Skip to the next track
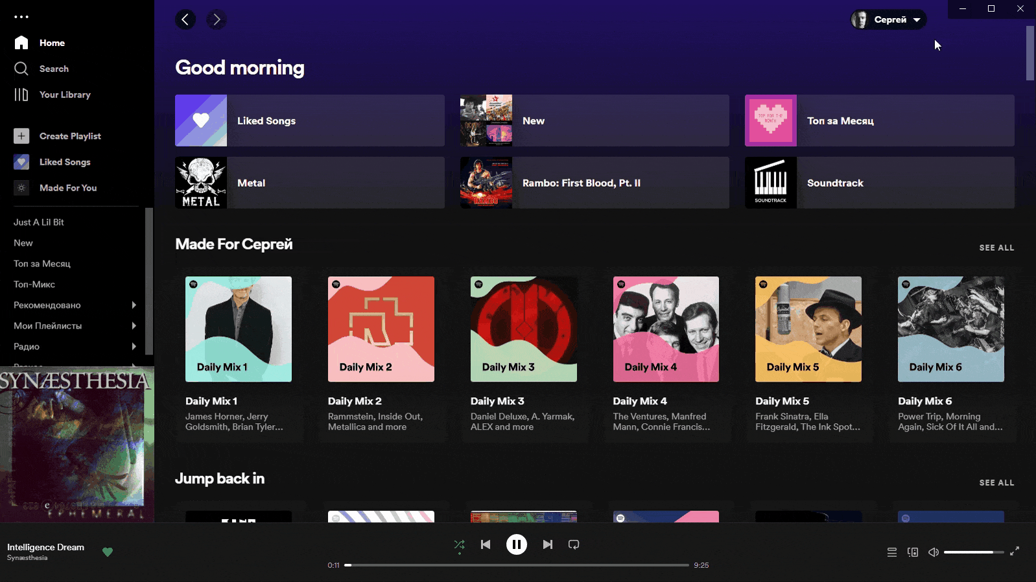 coord(548,544)
